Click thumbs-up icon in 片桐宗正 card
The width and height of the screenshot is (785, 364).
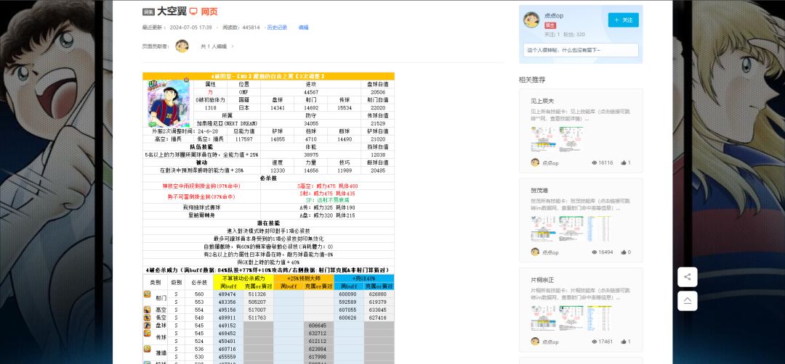tap(624, 342)
